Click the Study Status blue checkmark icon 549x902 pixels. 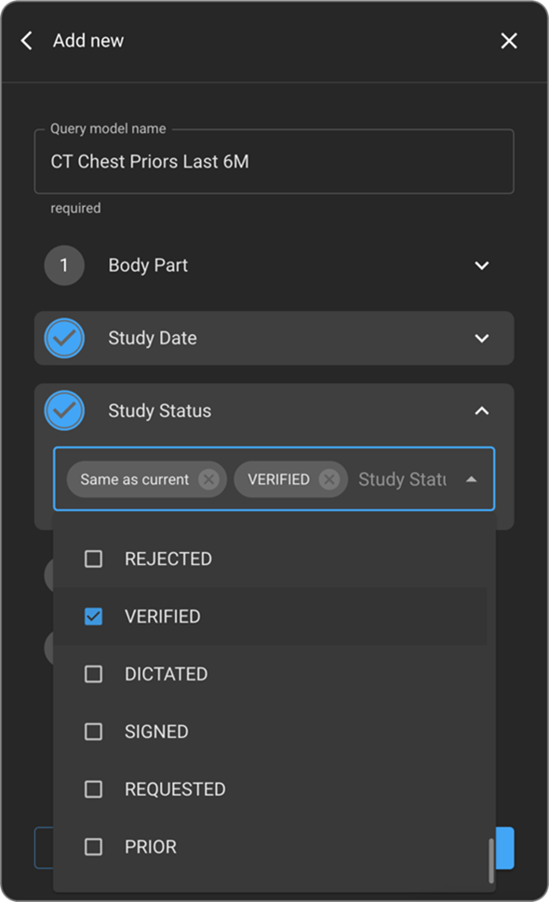tap(64, 411)
